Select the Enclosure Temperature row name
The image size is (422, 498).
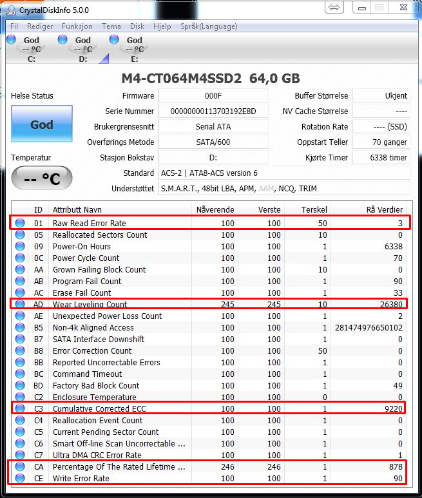click(x=94, y=397)
